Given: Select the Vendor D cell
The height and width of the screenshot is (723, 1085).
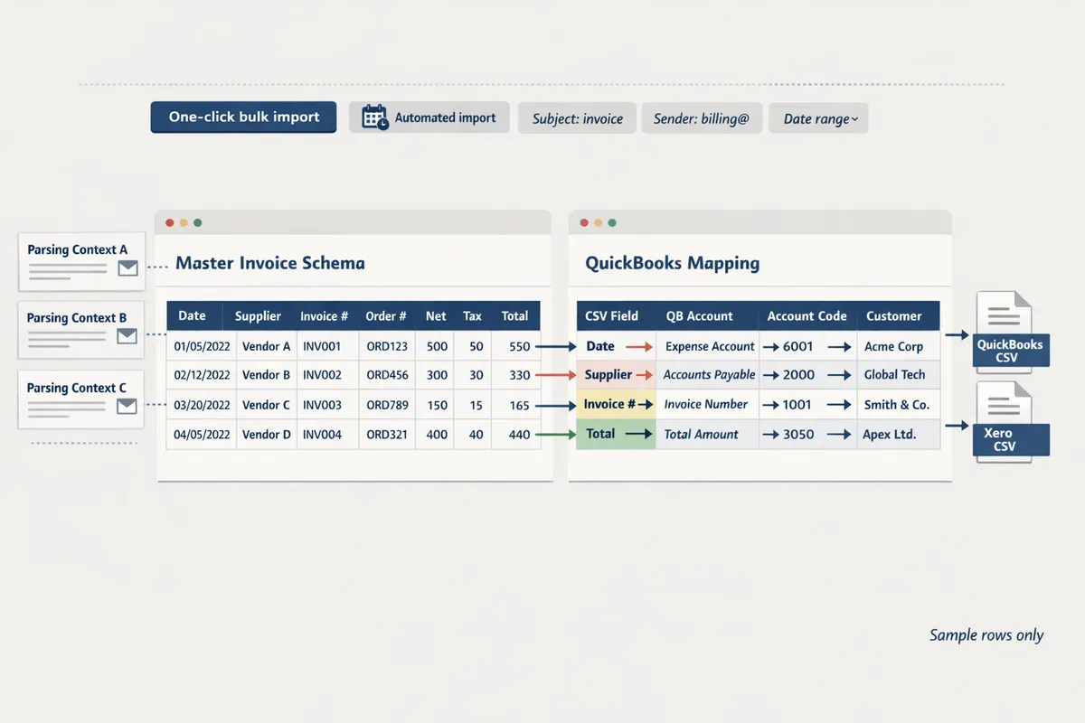Looking at the screenshot, I should [x=266, y=435].
